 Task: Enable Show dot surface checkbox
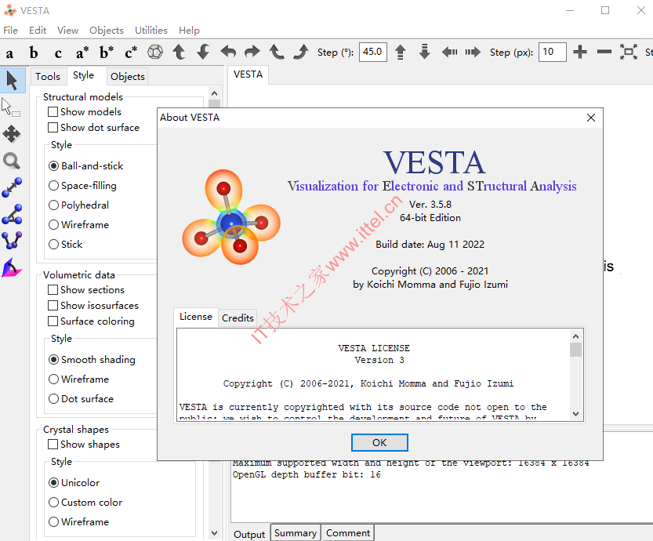coord(53,128)
